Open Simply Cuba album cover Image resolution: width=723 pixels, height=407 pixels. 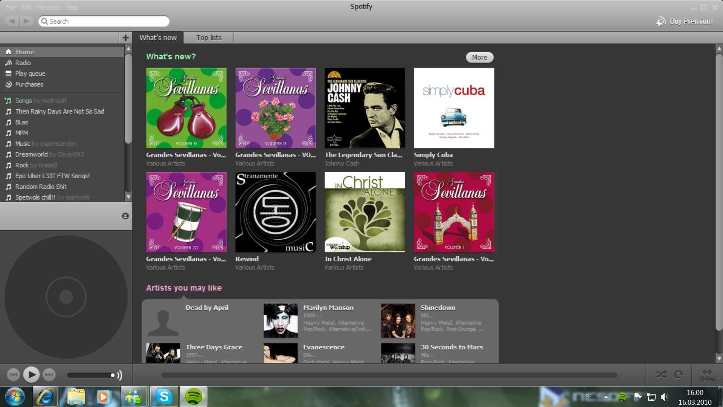[454, 108]
